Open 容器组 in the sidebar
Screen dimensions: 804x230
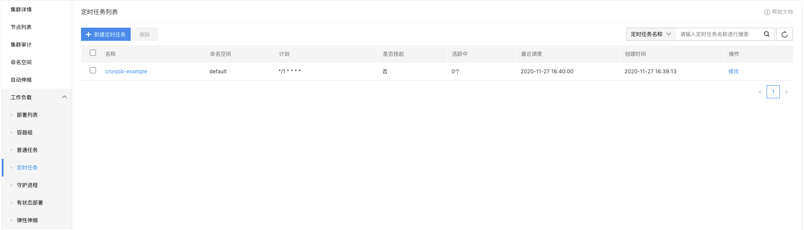click(25, 133)
